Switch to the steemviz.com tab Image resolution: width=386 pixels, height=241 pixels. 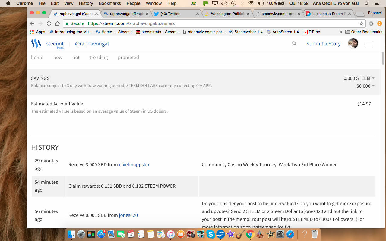click(278, 14)
